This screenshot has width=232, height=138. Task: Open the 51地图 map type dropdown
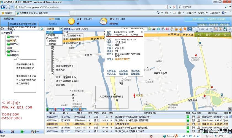(61, 29)
